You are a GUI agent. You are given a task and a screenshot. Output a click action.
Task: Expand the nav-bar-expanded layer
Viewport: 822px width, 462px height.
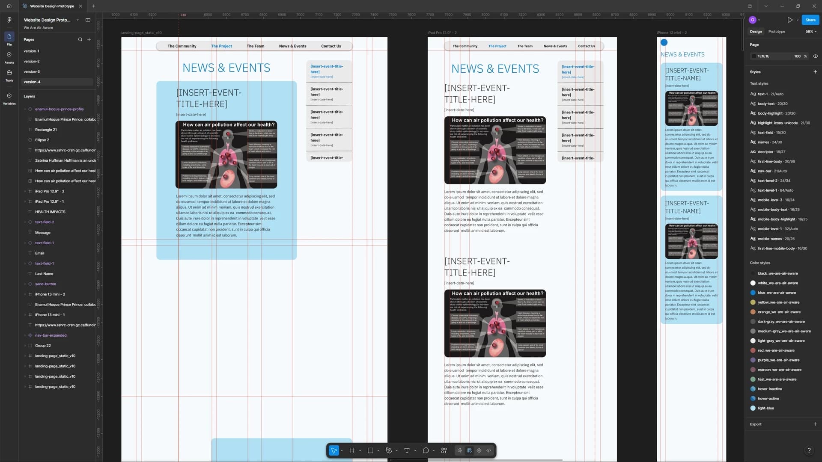[x=25, y=335]
